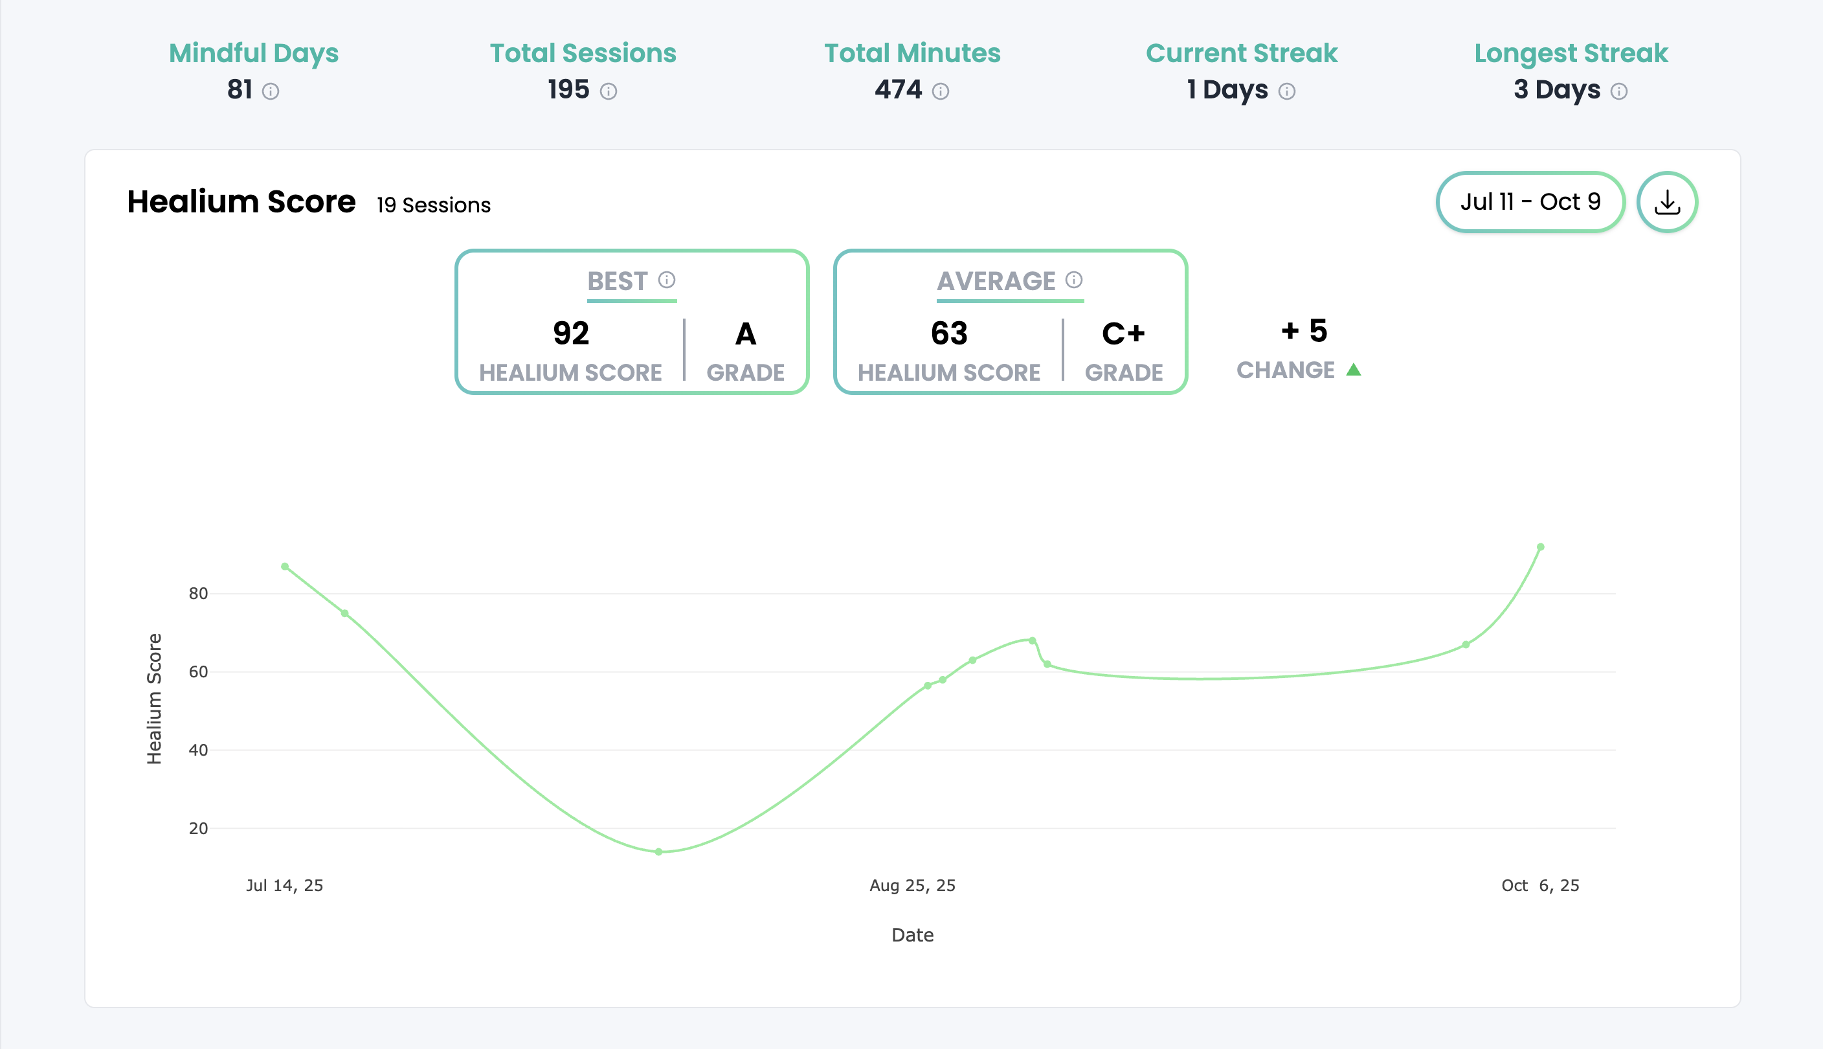1823x1049 pixels.
Task: Click the lowest data point on the chart
Action: point(659,852)
